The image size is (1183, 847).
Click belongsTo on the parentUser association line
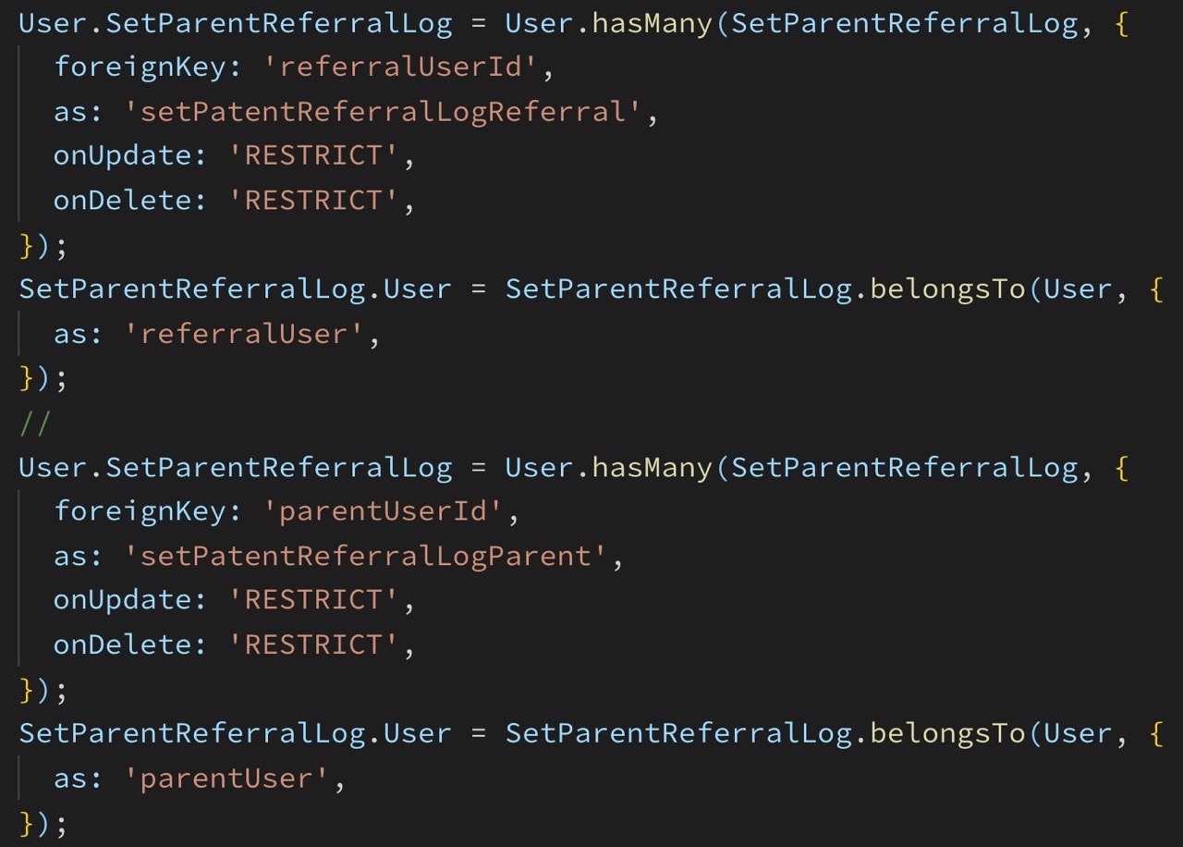(949, 732)
